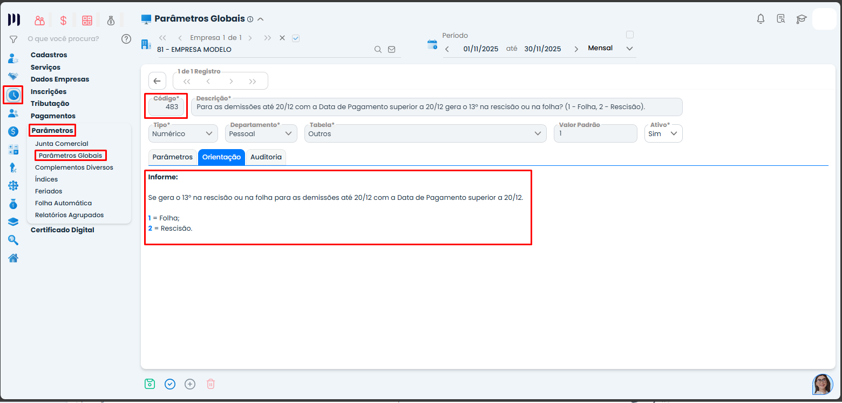Search companies with the magnifier icon
The image size is (842, 403).
[378, 49]
